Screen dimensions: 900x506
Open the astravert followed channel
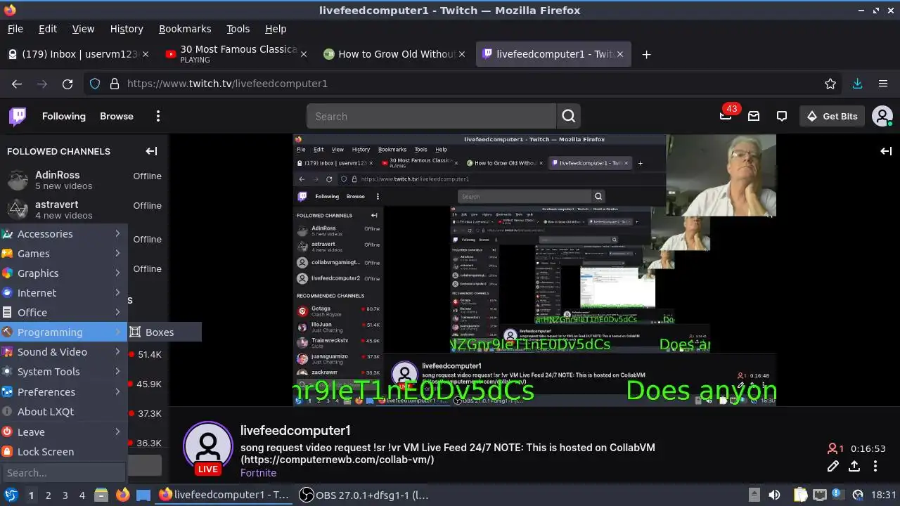tap(84, 209)
